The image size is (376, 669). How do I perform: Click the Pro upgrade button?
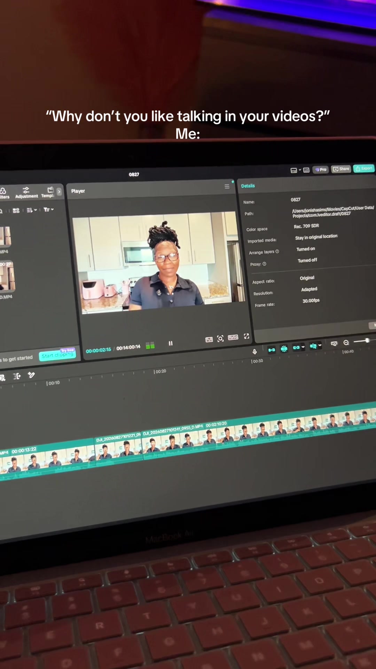coord(321,170)
